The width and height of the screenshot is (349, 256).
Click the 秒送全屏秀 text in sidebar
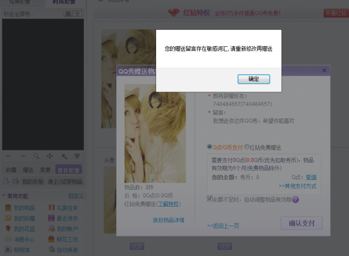[x=19, y=14]
